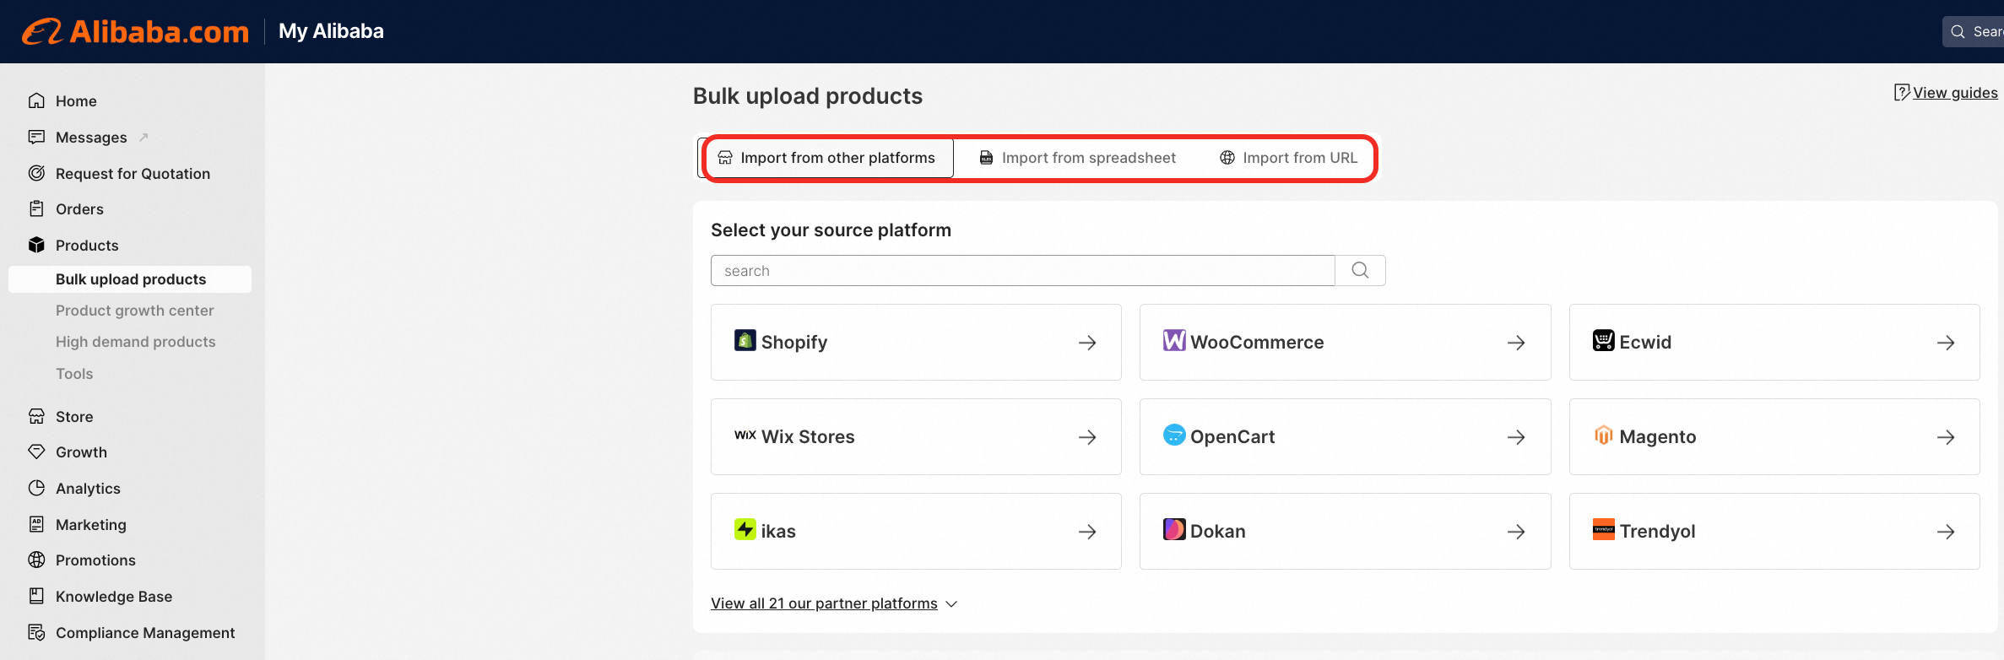
Task: Click the Compliance Management icon
Action: [36, 632]
